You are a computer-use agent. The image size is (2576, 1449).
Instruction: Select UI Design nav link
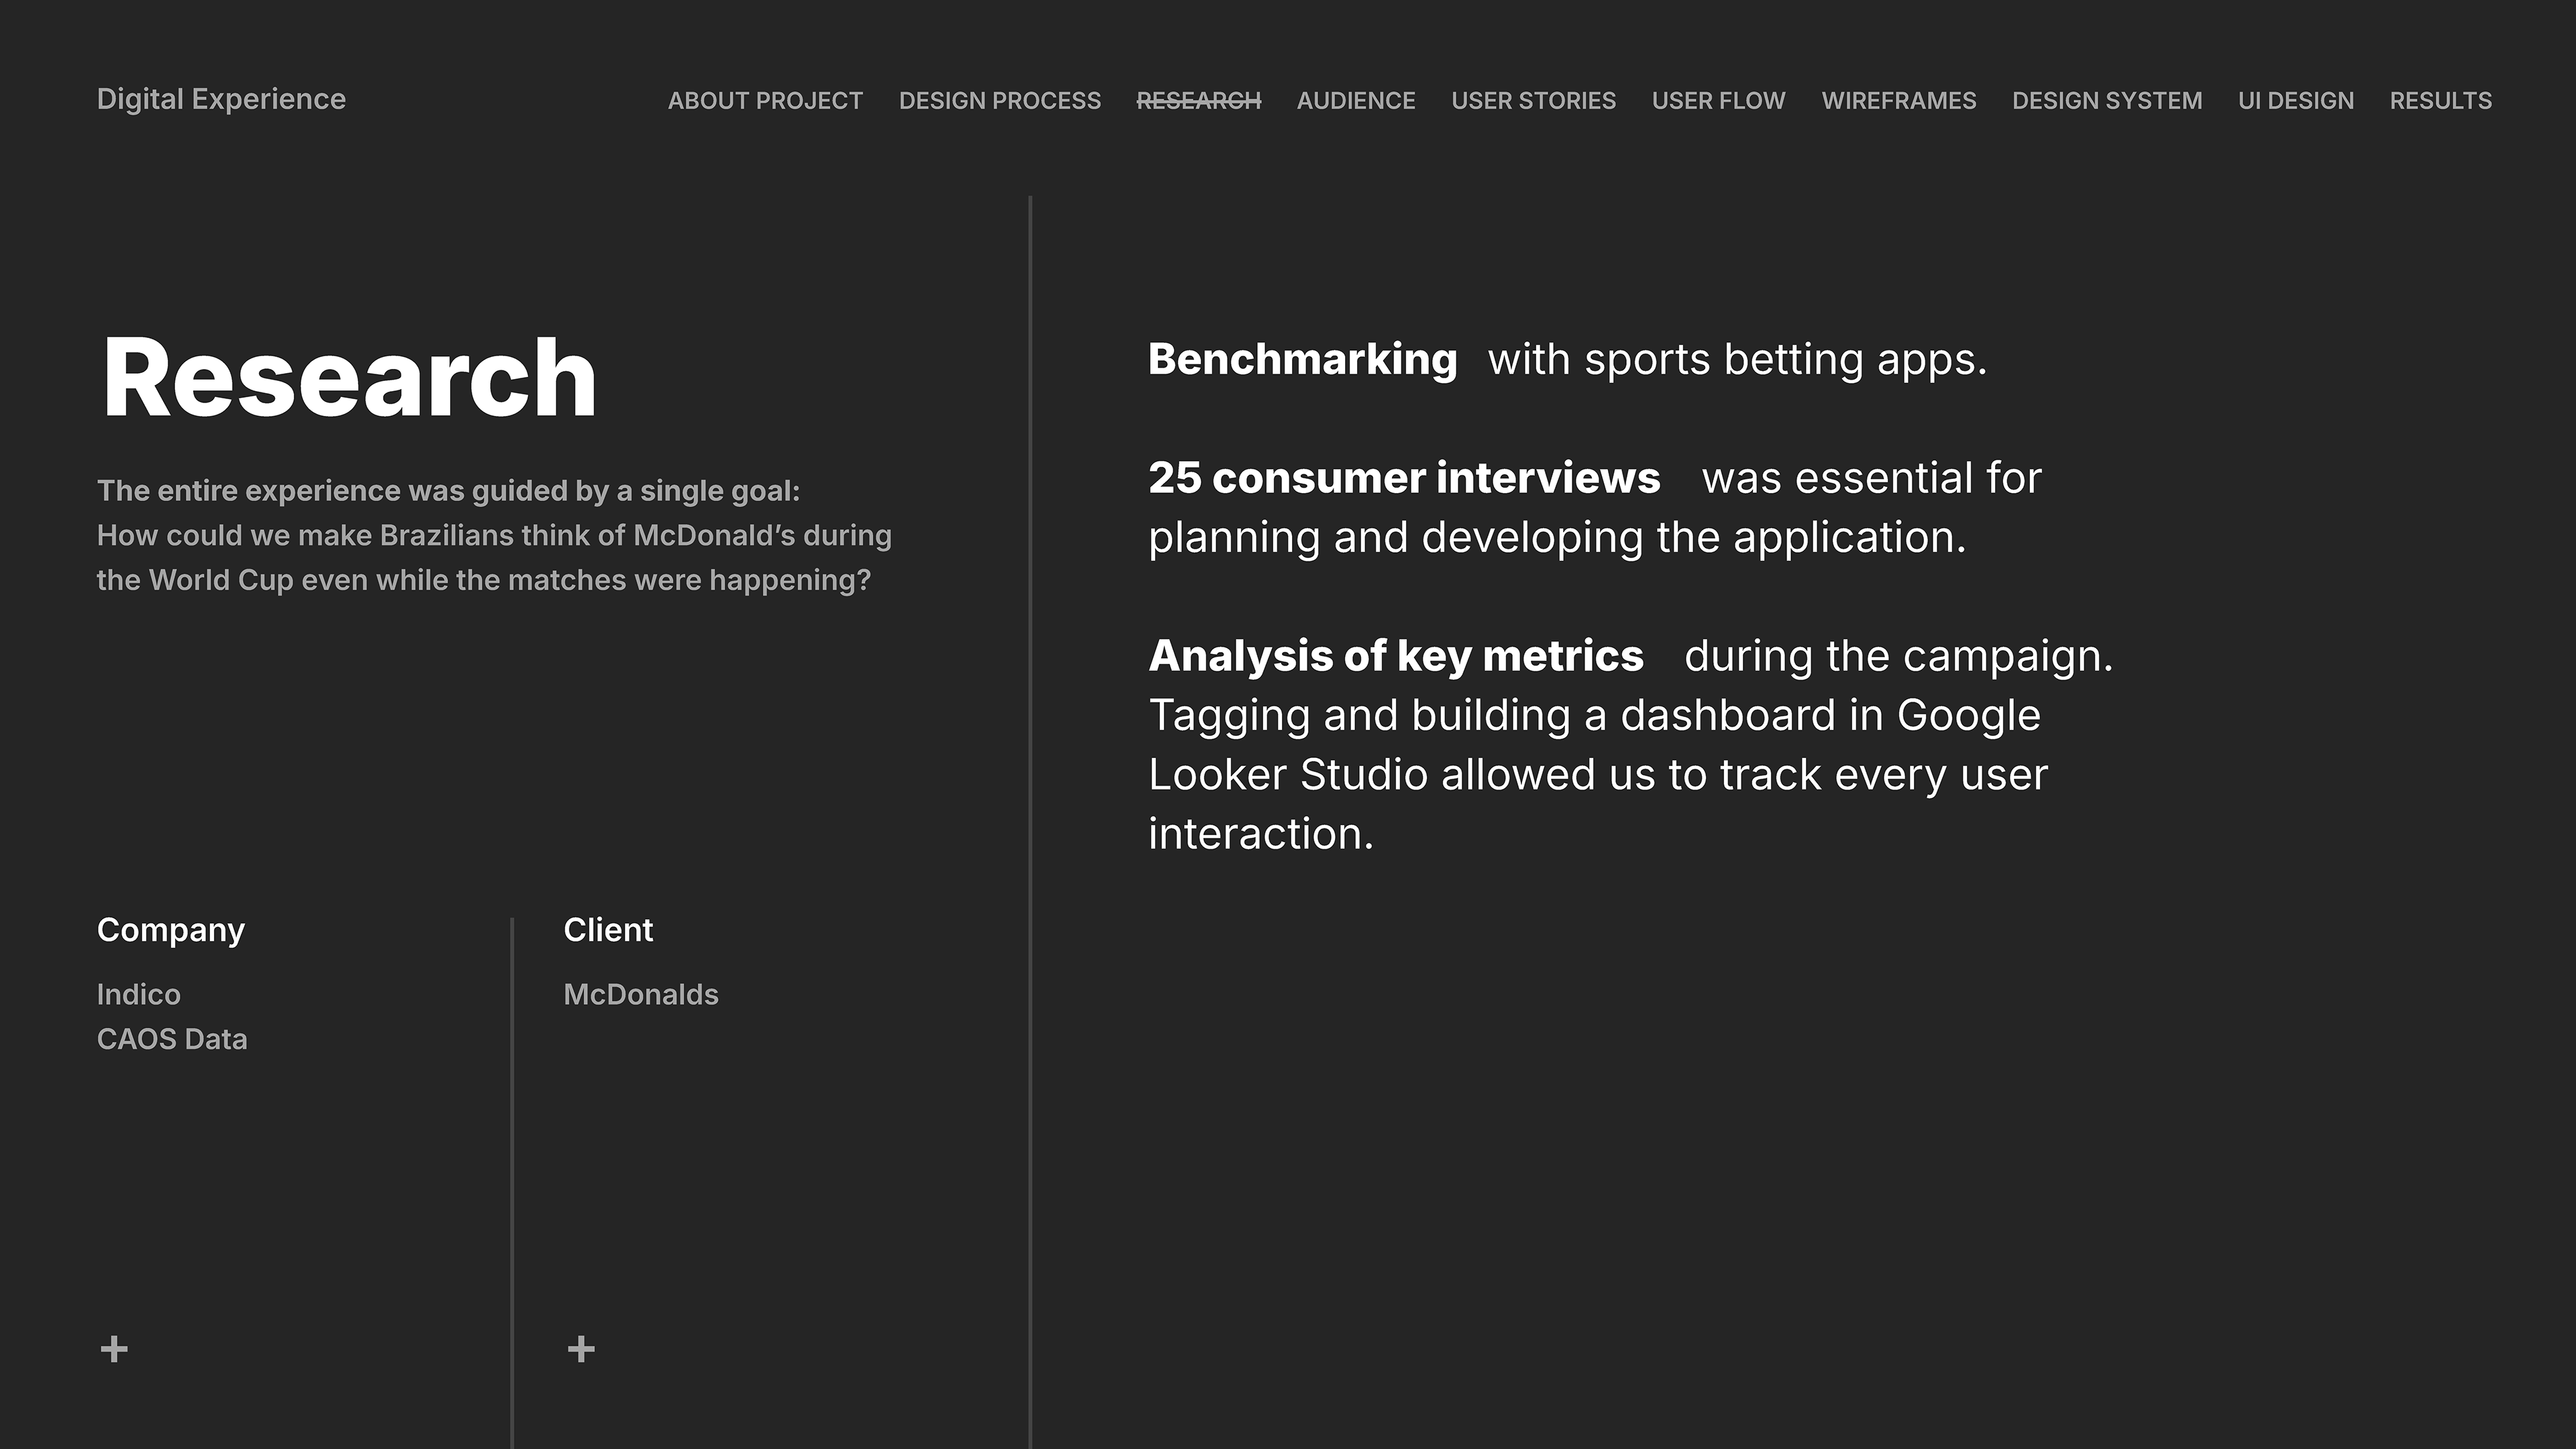tap(2296, 100)
